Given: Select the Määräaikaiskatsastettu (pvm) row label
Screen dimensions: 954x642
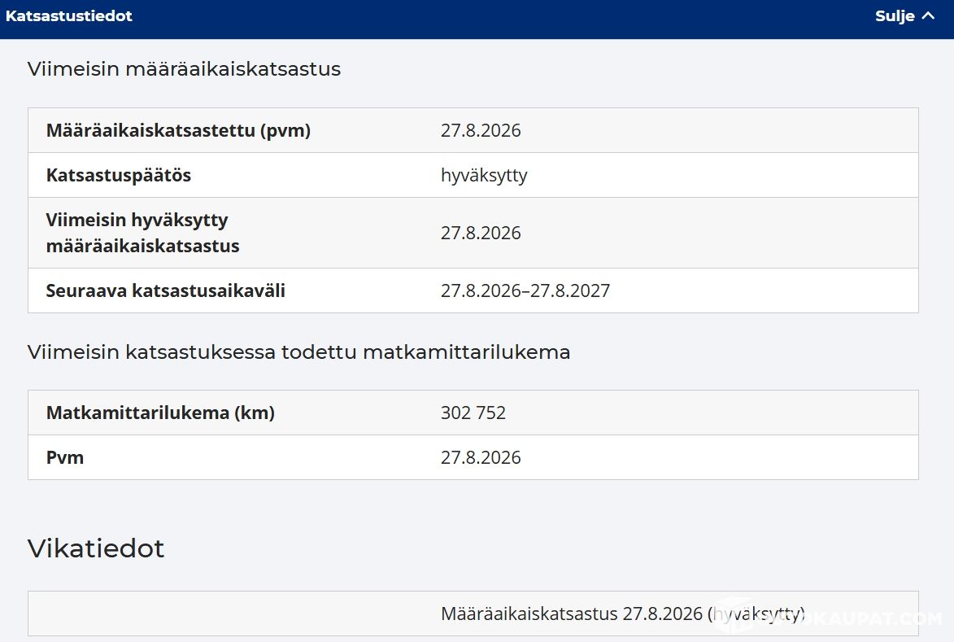Looking at the screenshot, I should (x=178, y=130).
